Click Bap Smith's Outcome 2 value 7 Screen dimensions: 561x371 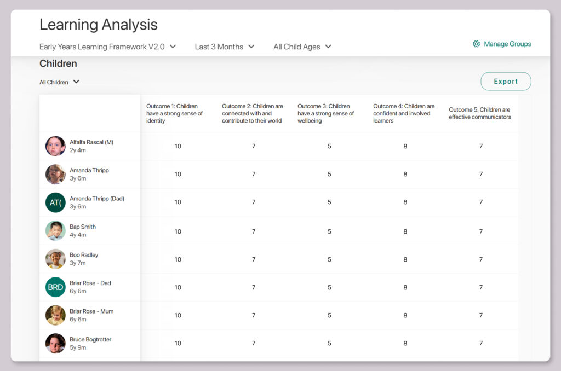[254, 231]
